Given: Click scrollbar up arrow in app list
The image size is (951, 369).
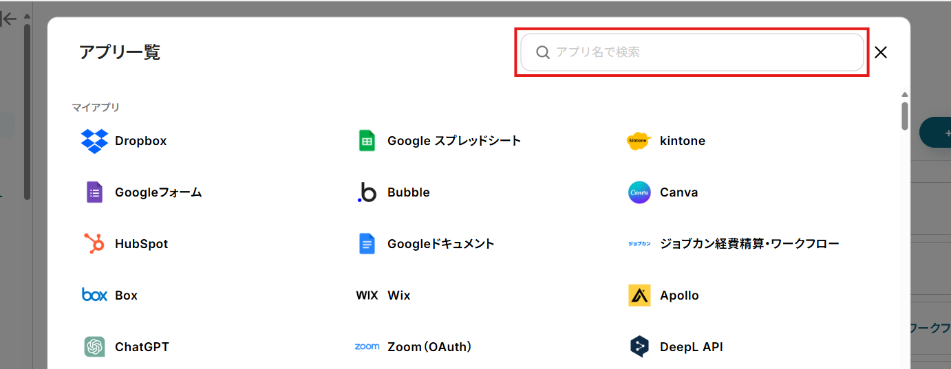Looking at the screenshot, I should pyautogui.click(x=905, y=95).
